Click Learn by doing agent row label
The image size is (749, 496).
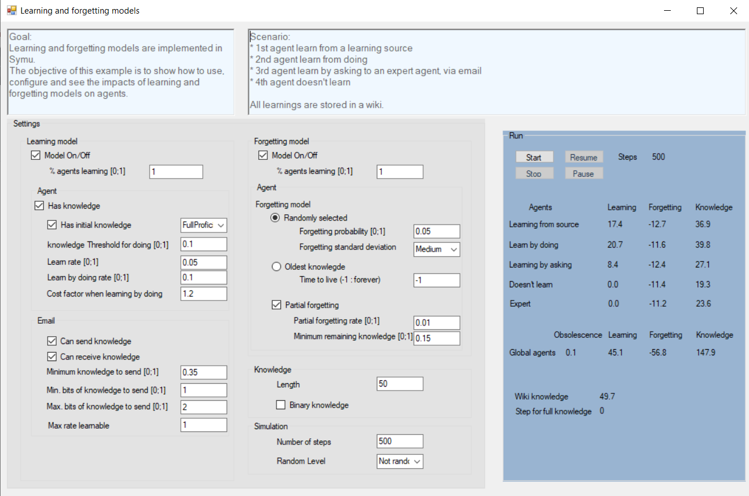[x=534, y=245]
